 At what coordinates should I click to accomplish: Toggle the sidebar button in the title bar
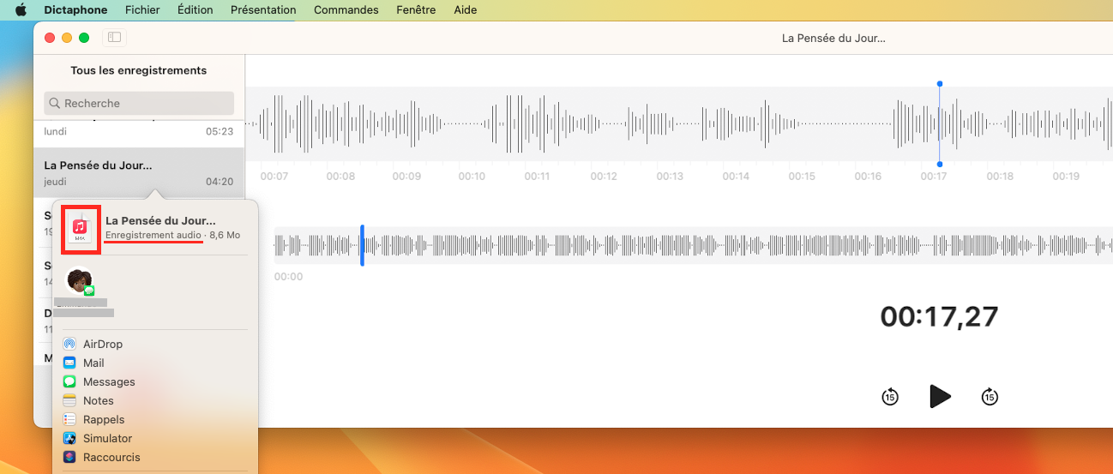(114, 38)
